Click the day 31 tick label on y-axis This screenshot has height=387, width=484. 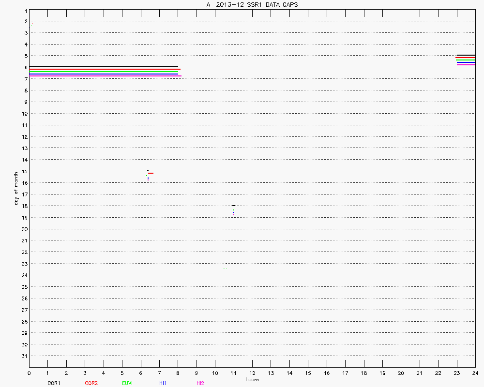[x=24, y=356]
